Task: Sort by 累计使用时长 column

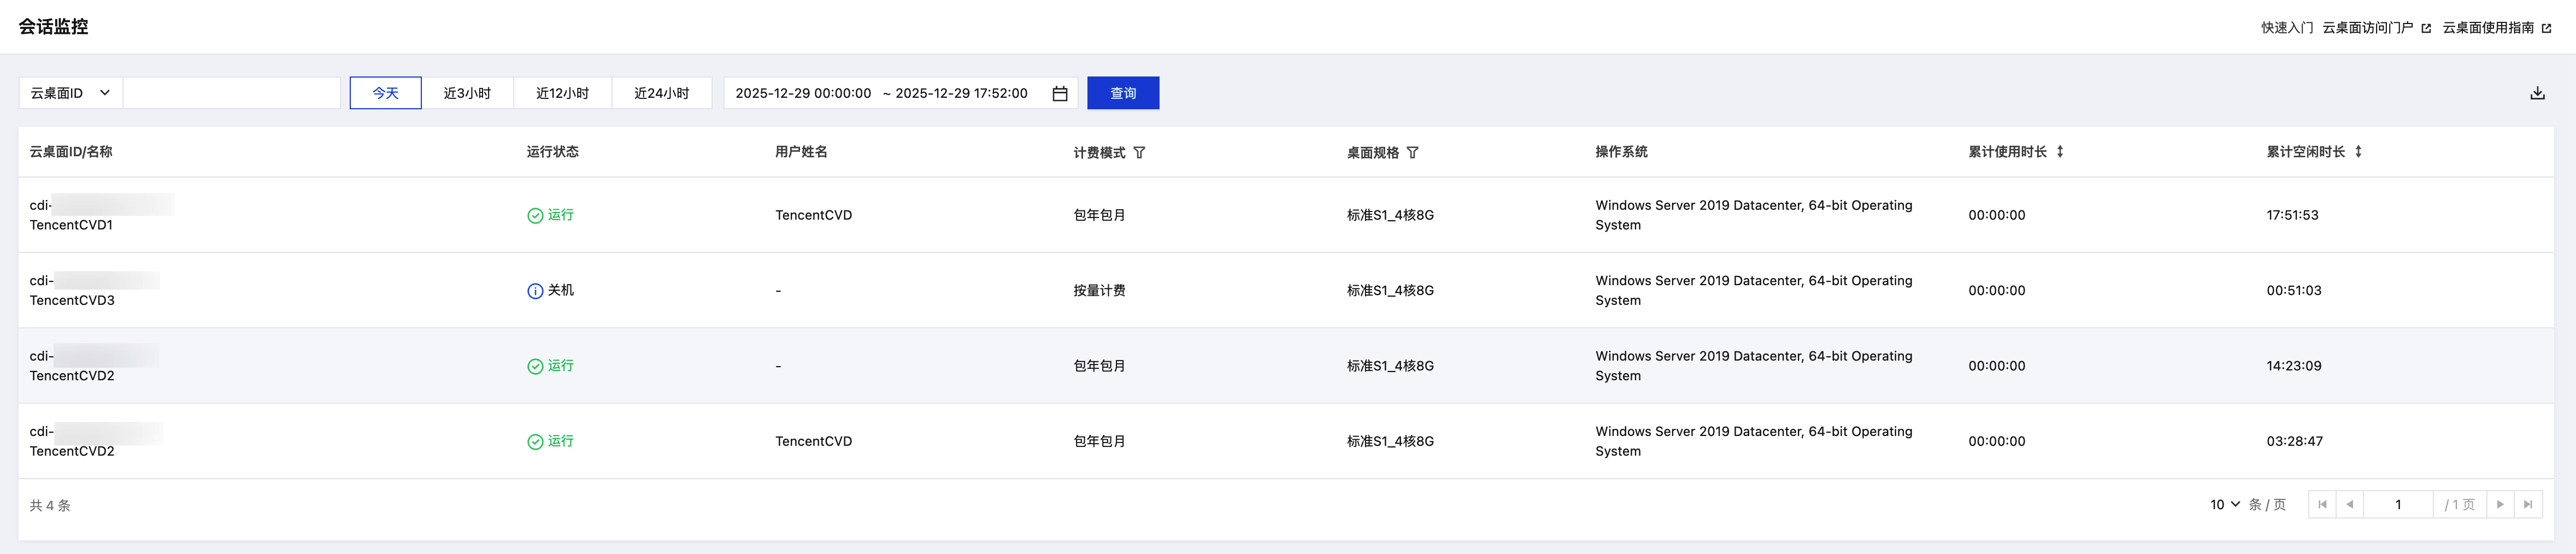Action: tap(2060, 152)
